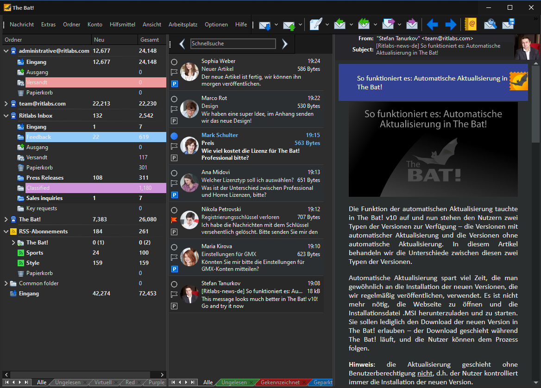The width and height of the screenshot is (541, 388).
Task: Jump to previous quick search result
Action: click(182, 44)
